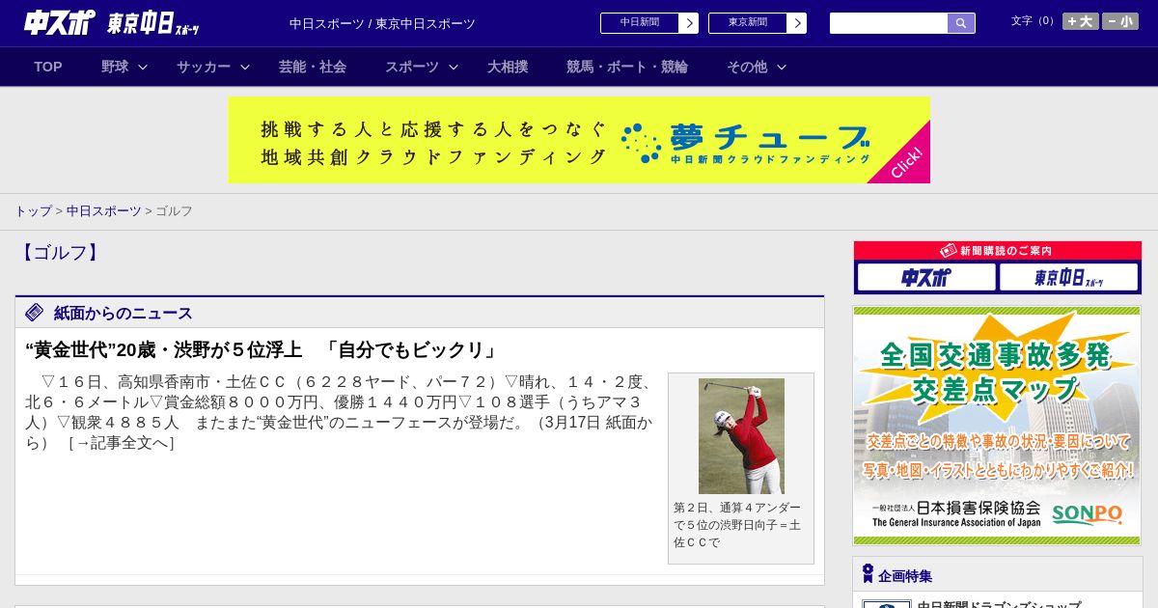Open the 渋野が5位浮上 article headline

[262, 350]
